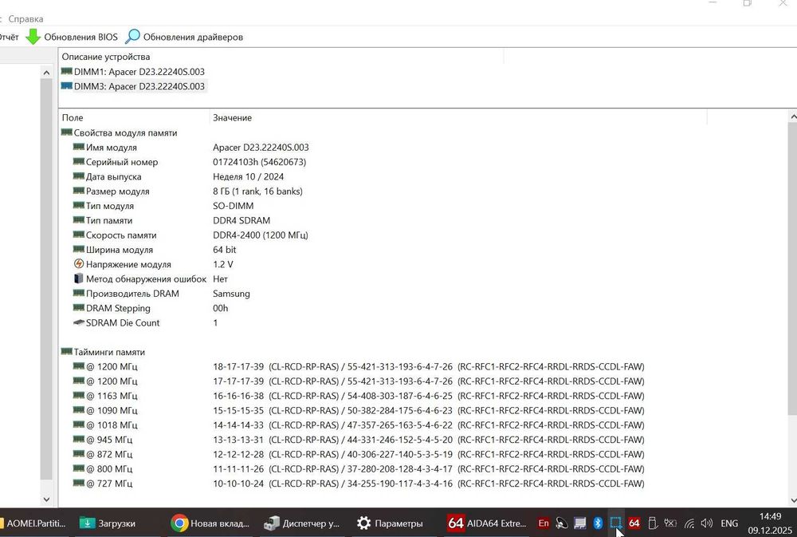The image size is (797, 537).
Task: Select the DIMM1: Apacer D23.22240S.003 device row
Action: [x=133, y=72]
